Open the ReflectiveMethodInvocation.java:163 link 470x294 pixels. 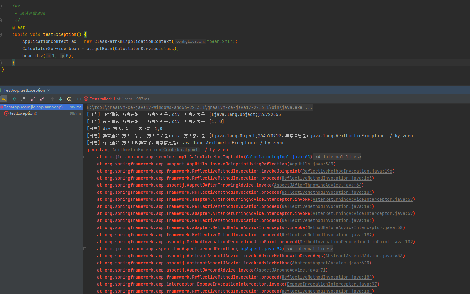point(327,178)
